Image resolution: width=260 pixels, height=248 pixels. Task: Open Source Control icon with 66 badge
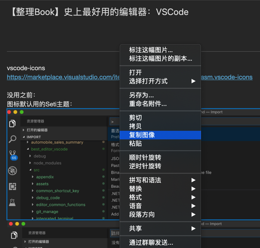[13, 155]
